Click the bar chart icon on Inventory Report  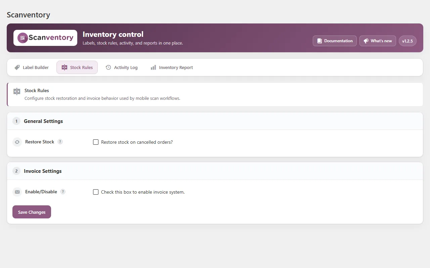click(153, 67)
